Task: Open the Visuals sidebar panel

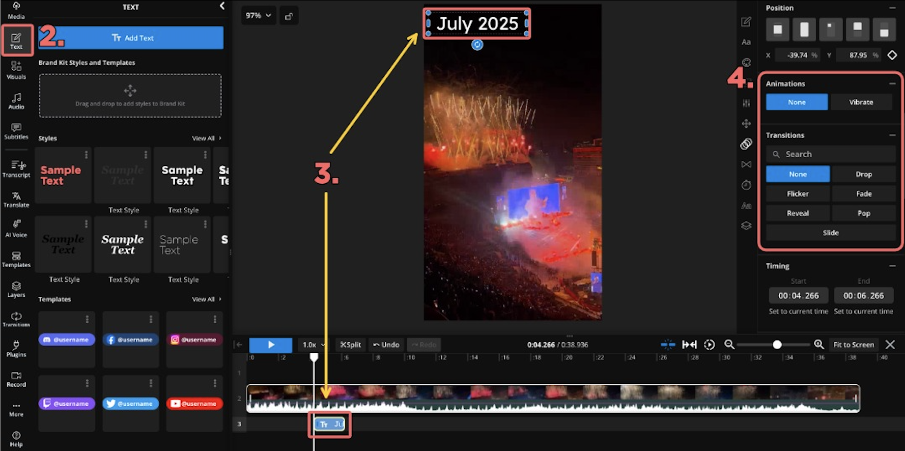Action: (x=16, y=71)
